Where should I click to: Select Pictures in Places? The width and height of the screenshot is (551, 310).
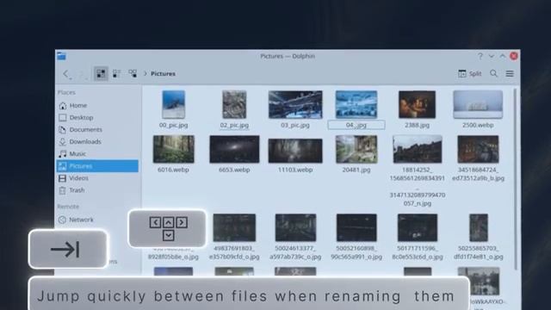click(97, 166)
